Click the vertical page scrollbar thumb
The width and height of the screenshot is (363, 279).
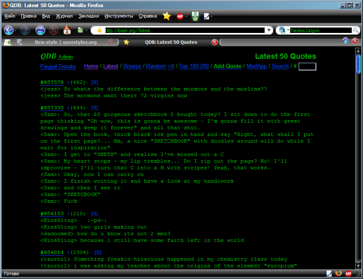pos(358,63)
